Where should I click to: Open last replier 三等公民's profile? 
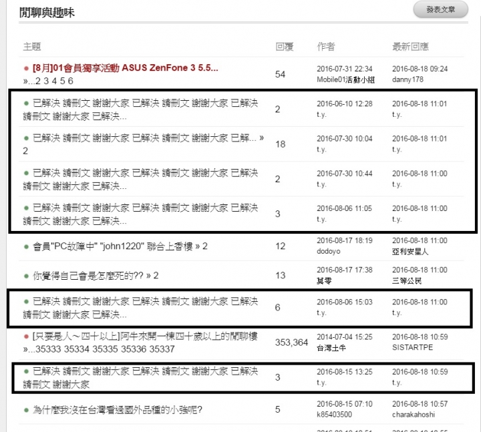click(407, 281)
